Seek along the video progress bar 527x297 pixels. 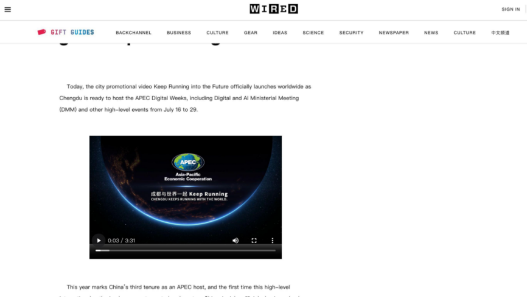186,250
